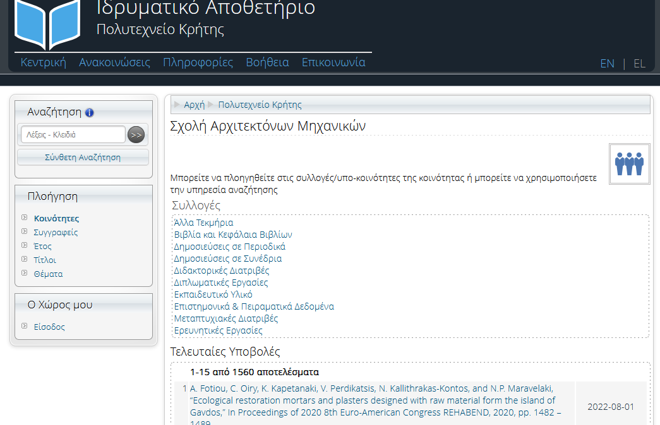Open Επιστημονικά & Πειραματικά Δεδομένα collection

tap(255, 306)
